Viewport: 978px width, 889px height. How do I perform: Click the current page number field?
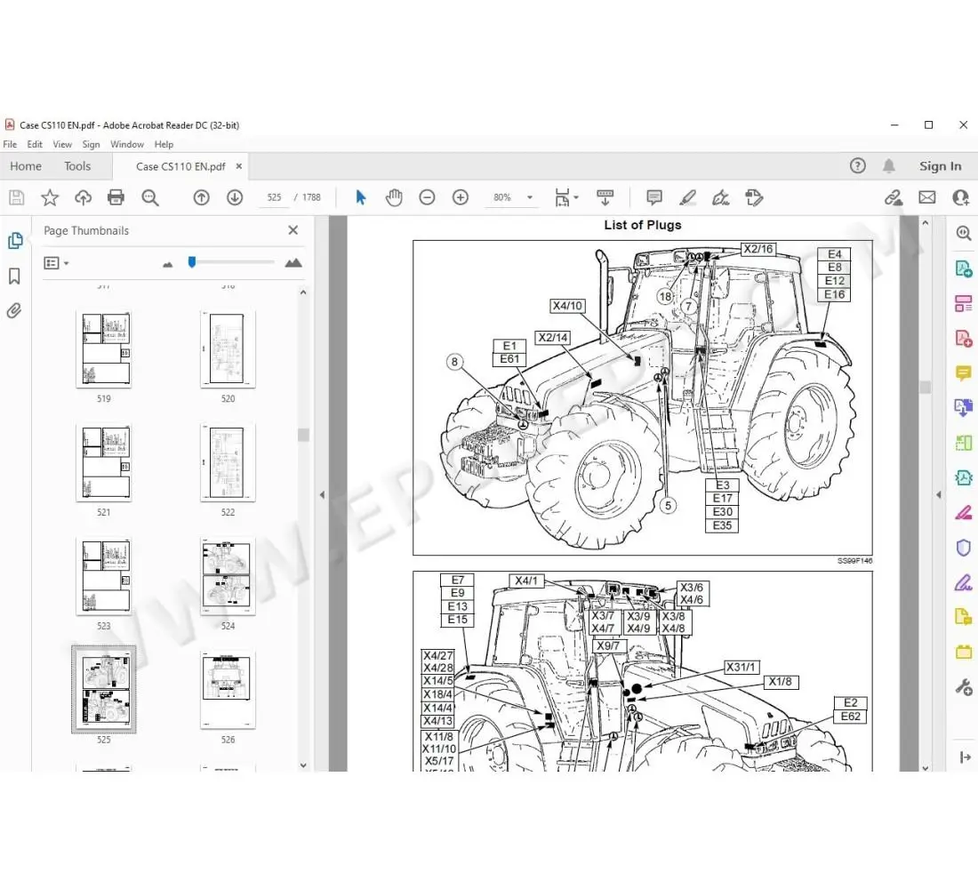pos(274,197)
